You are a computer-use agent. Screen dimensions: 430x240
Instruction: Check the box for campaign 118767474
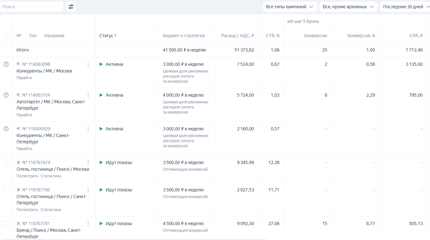(6, 162)
